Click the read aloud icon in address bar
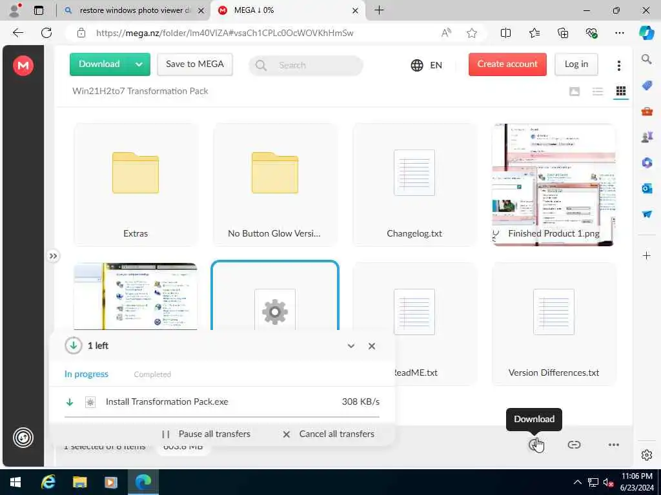This screenshot has width=661, height=495. pyautogui.click(x=446, y=33)
